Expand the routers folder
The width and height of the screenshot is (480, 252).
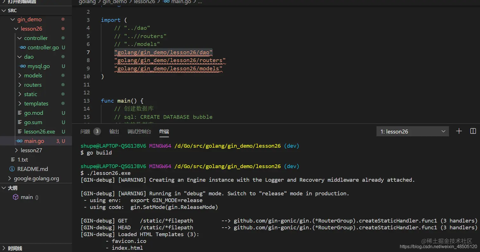20,85
